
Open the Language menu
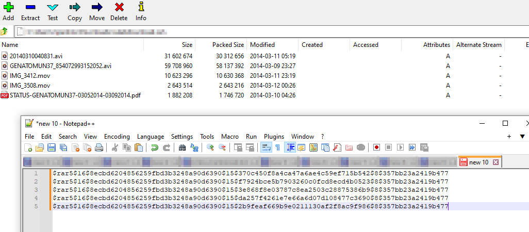151,137
